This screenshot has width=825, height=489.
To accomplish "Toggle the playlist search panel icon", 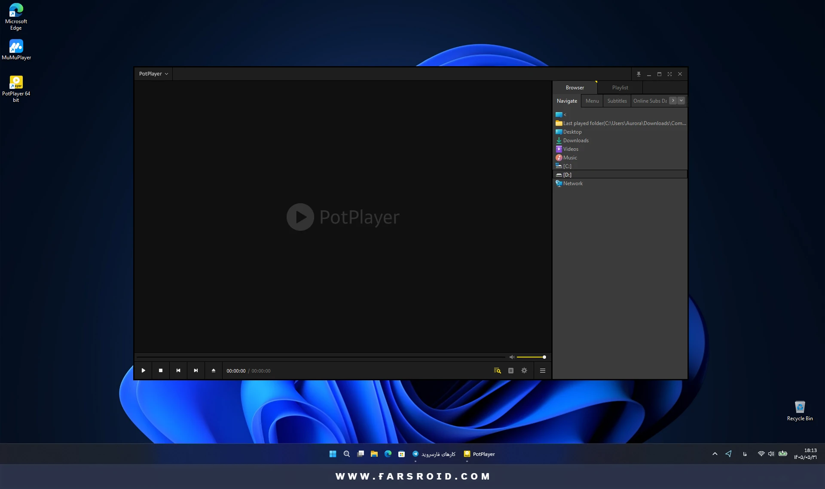I will tap(497, 370).
